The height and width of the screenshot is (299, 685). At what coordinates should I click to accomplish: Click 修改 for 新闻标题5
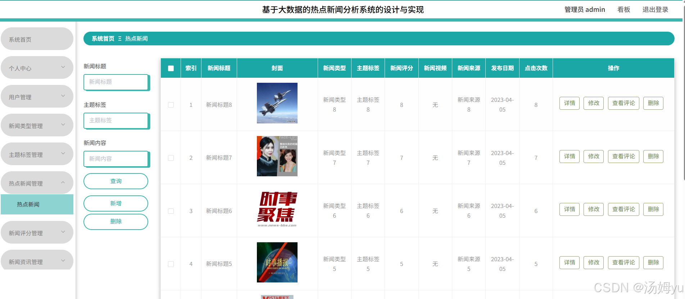(x=594, y=263)
